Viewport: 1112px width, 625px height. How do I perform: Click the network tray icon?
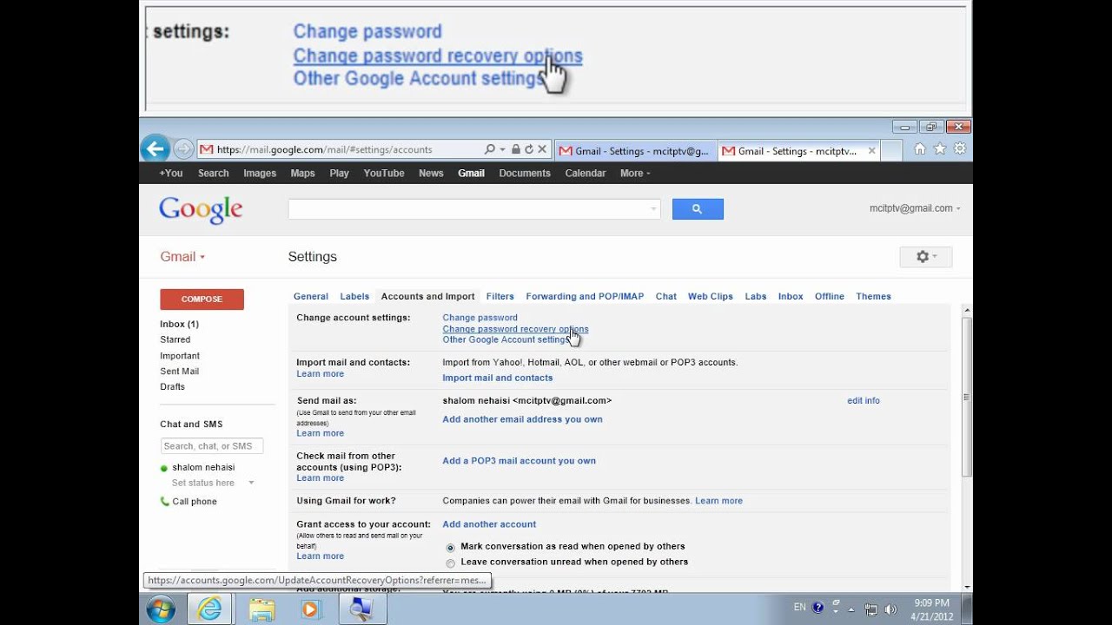[x=871, y=609]
